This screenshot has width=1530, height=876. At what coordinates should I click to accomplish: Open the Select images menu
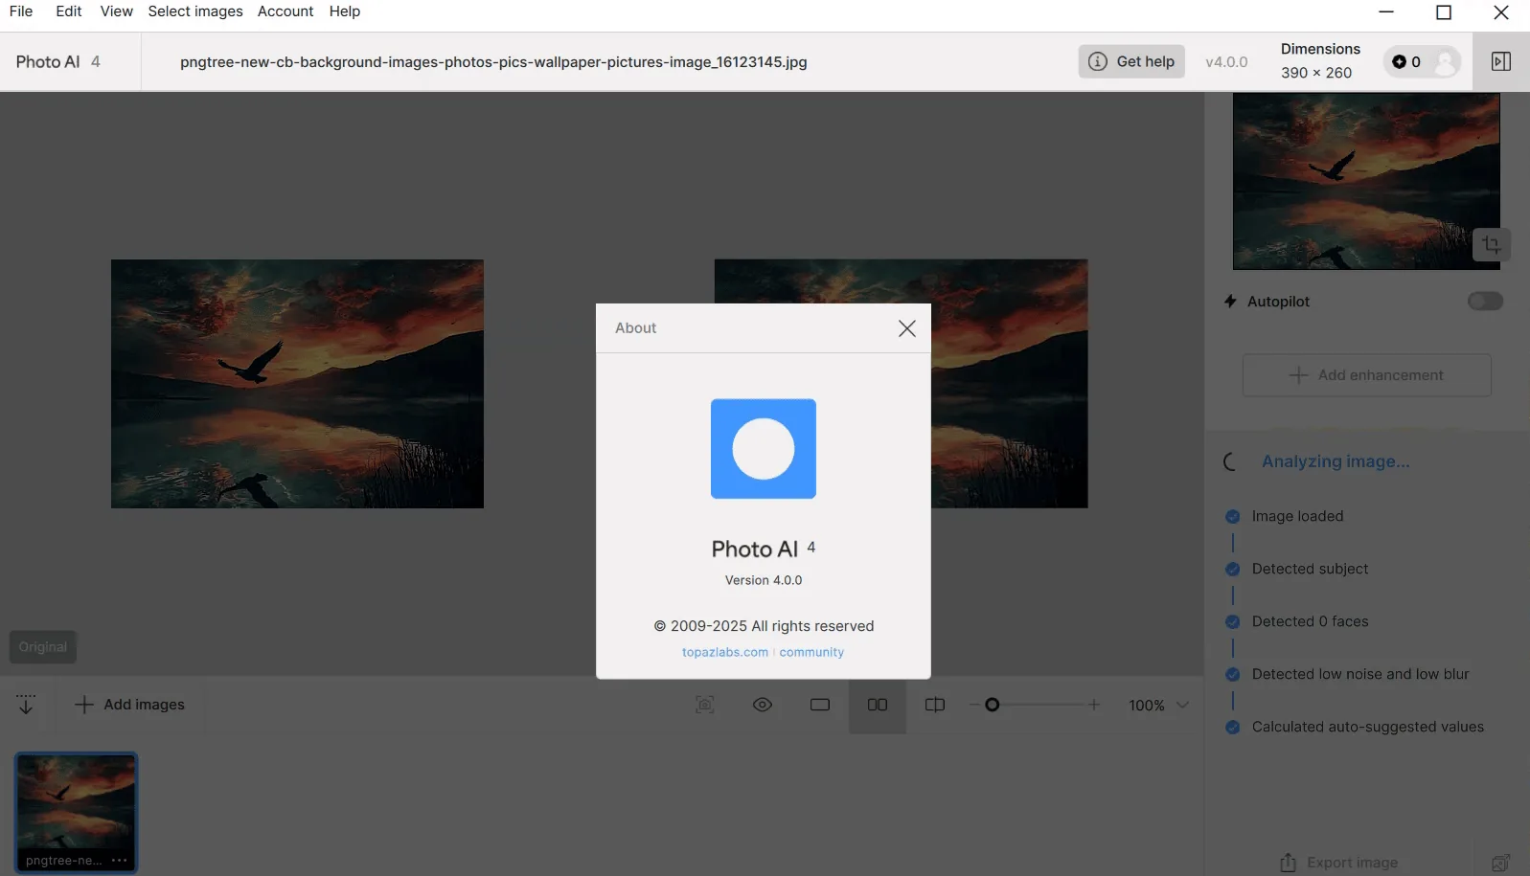195,11
